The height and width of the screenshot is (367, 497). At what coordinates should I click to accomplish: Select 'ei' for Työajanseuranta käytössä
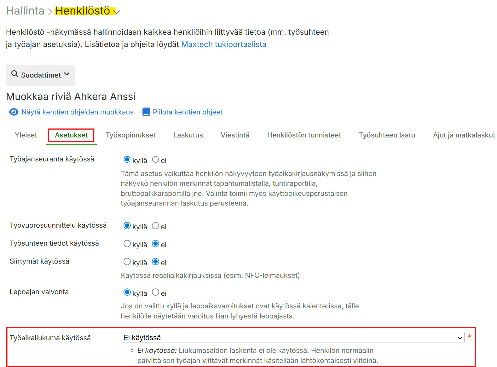click(155, 160)
